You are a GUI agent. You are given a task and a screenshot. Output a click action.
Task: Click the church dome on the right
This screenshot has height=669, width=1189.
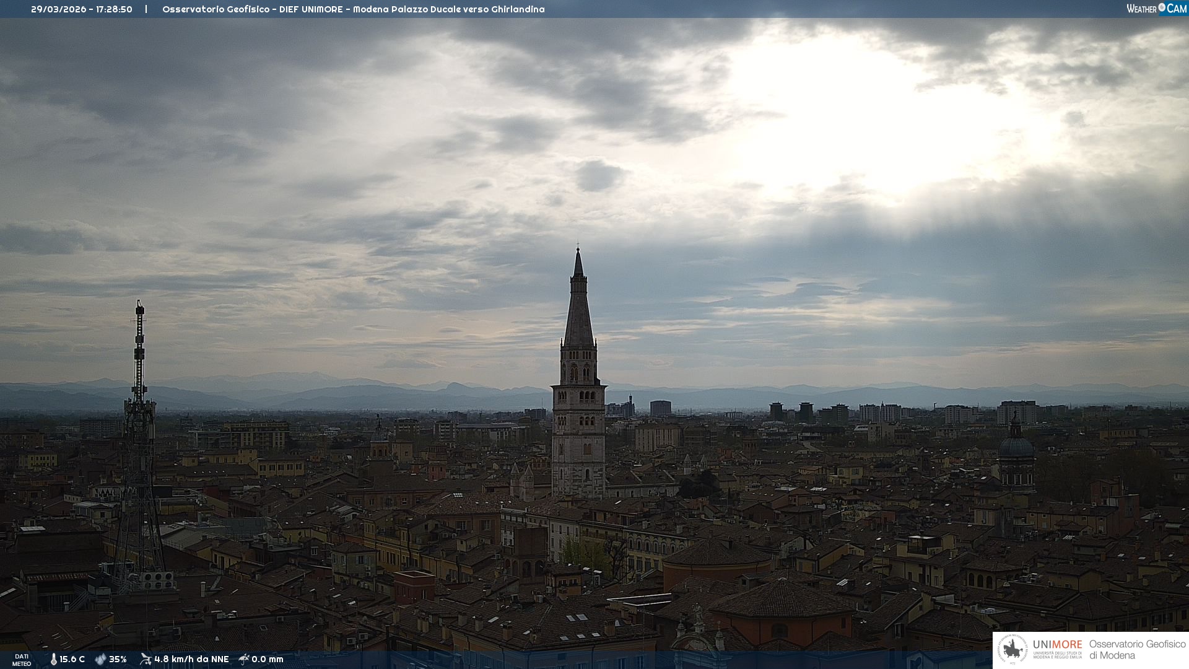[x=1016, y=447]
